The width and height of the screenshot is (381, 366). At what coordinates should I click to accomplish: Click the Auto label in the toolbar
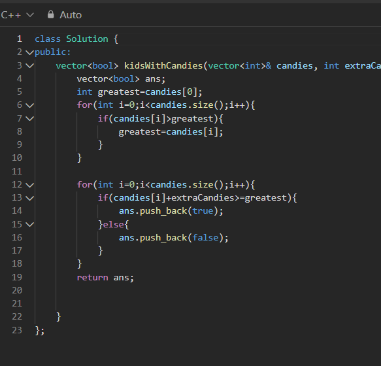coord(71,15)
